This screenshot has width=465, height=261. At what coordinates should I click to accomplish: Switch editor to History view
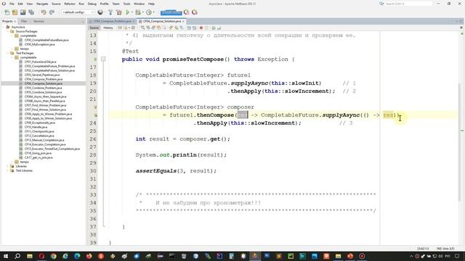[108, 28]
